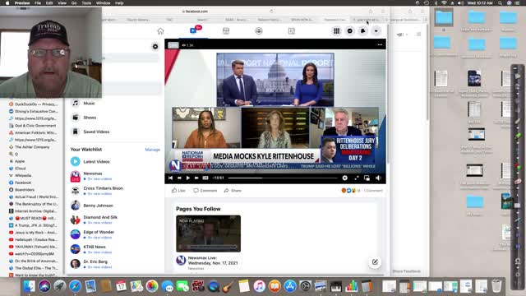
Task: Expand video to full screen
Action: coord(356,178)
